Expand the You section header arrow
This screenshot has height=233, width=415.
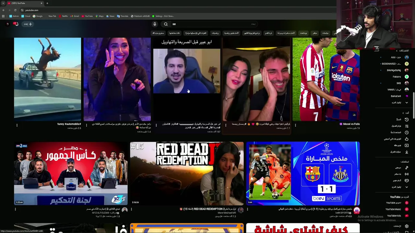click(x=403, y=113)
